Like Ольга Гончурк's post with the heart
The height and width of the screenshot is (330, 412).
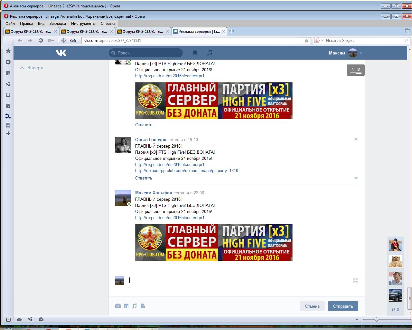click(x=356, y=178)
